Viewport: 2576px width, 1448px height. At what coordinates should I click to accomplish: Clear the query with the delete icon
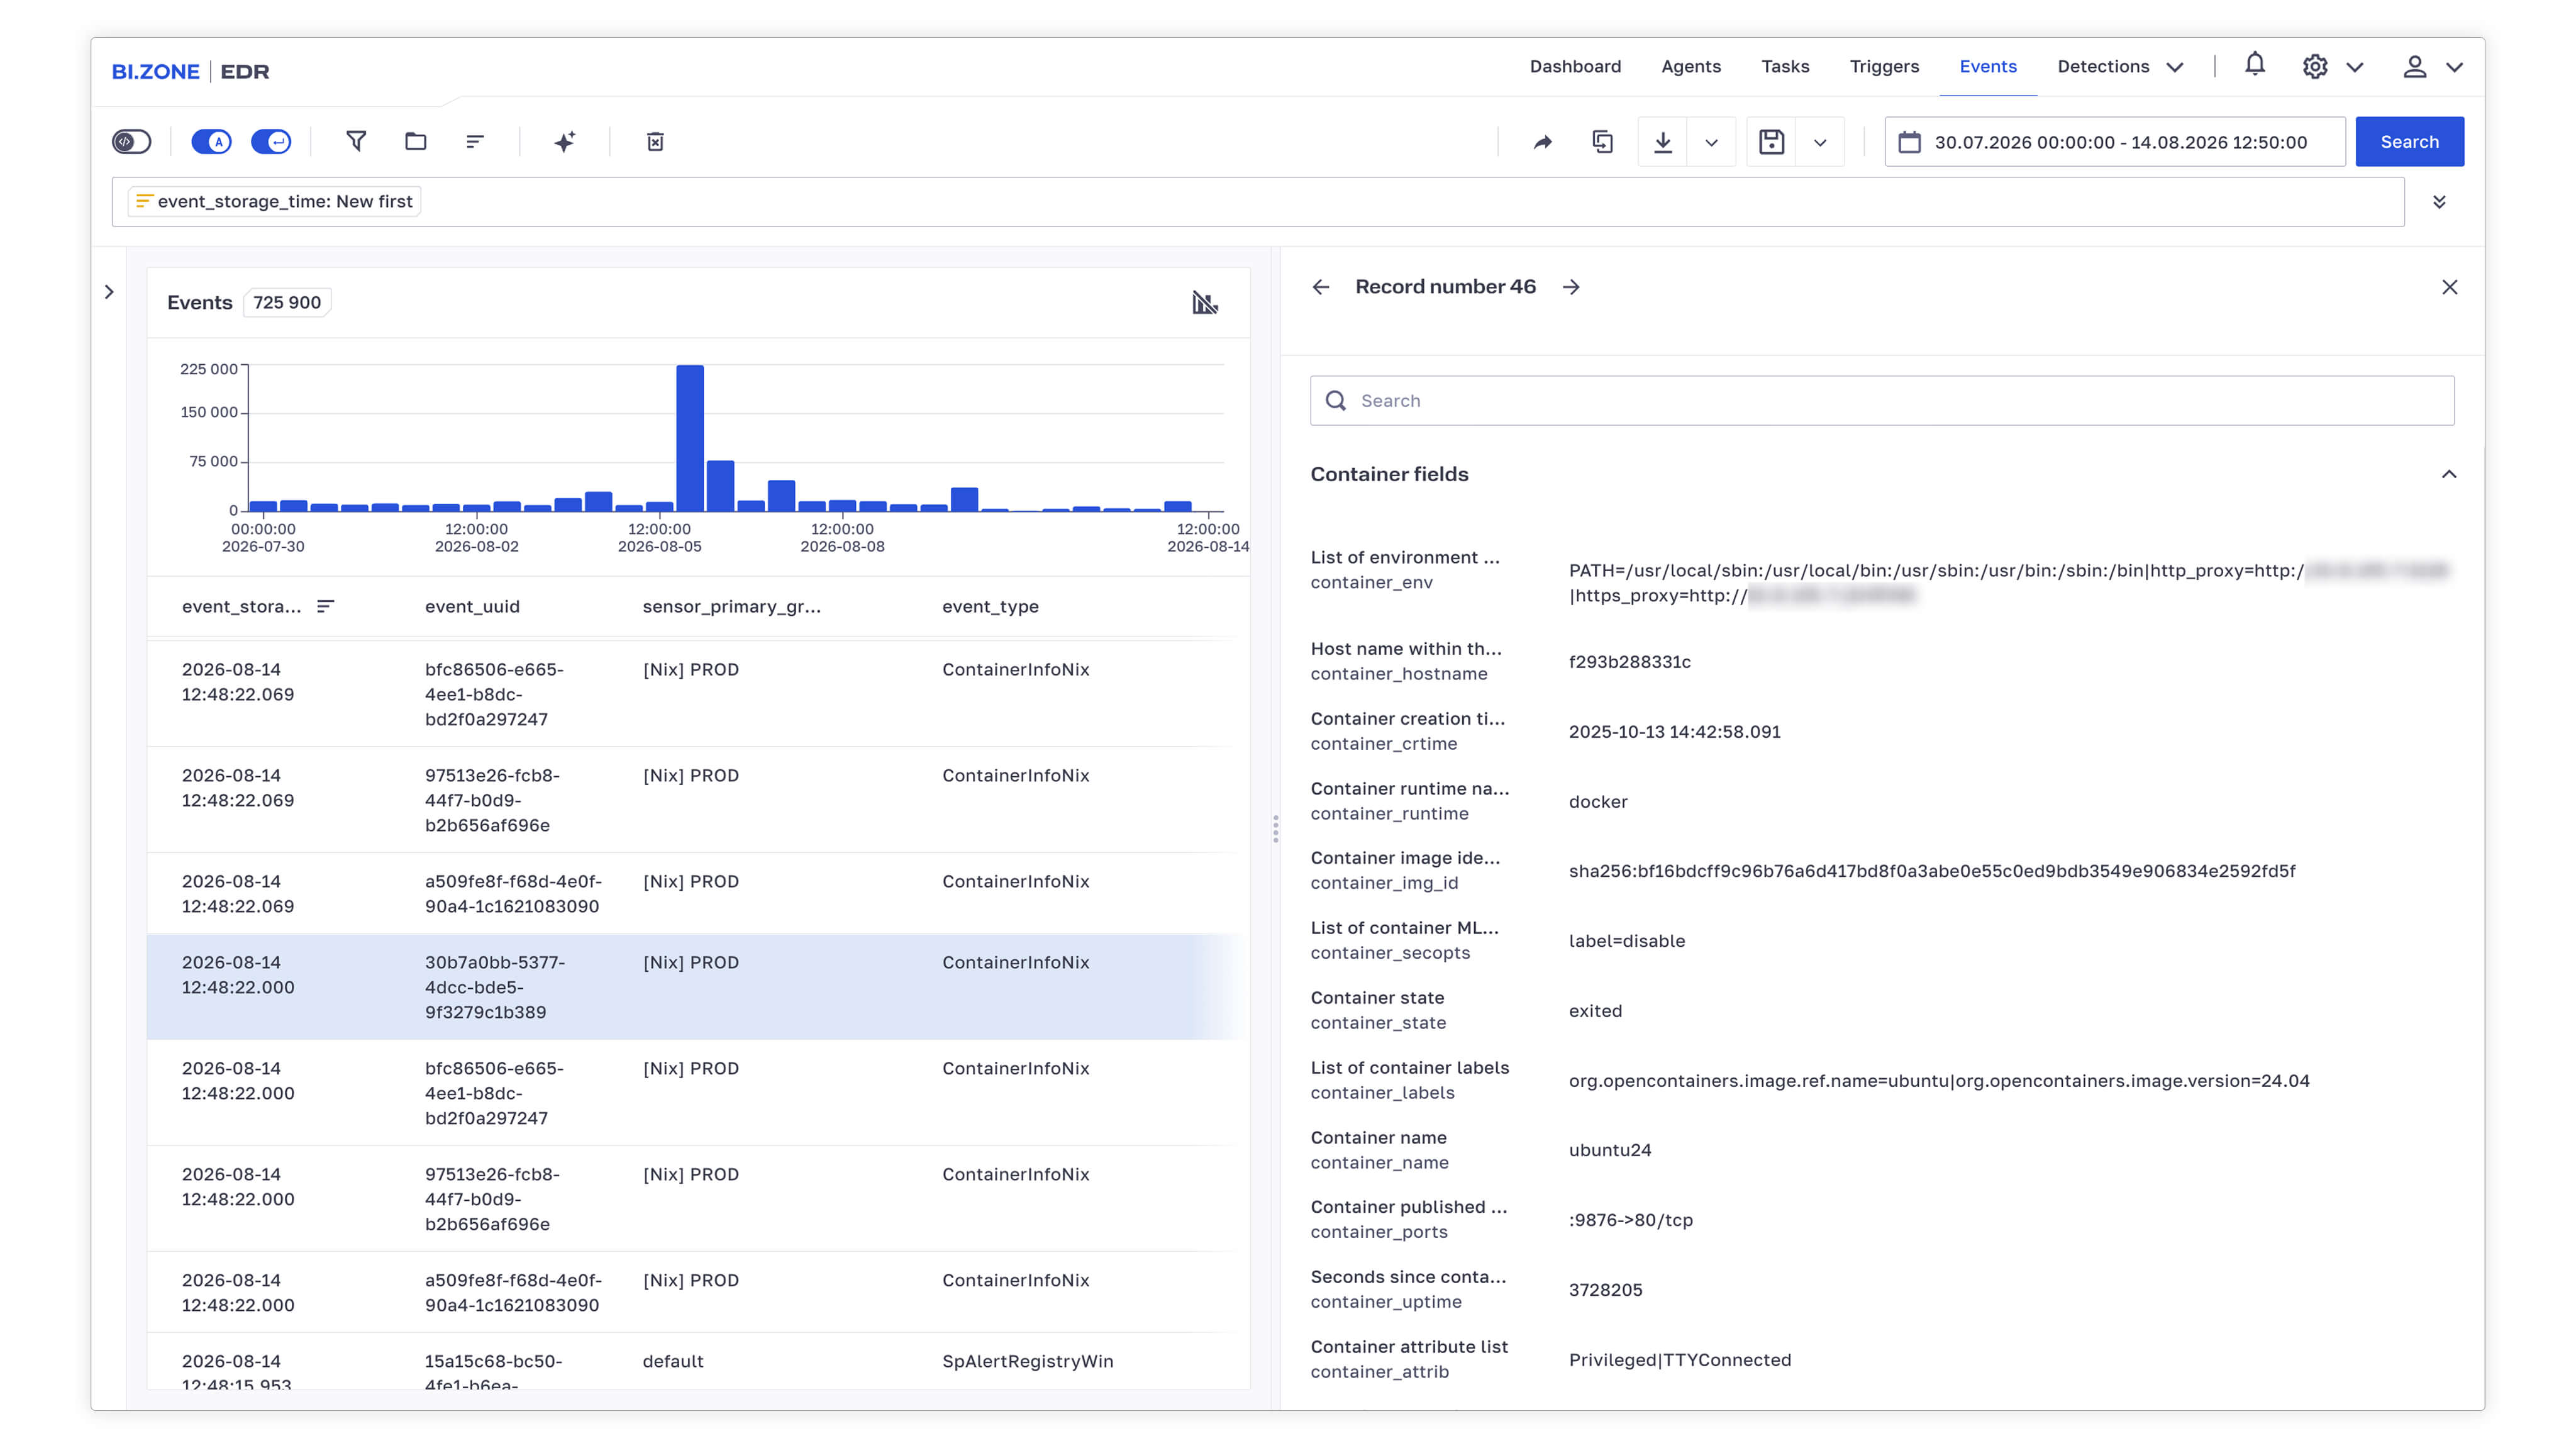click(655, 142)
